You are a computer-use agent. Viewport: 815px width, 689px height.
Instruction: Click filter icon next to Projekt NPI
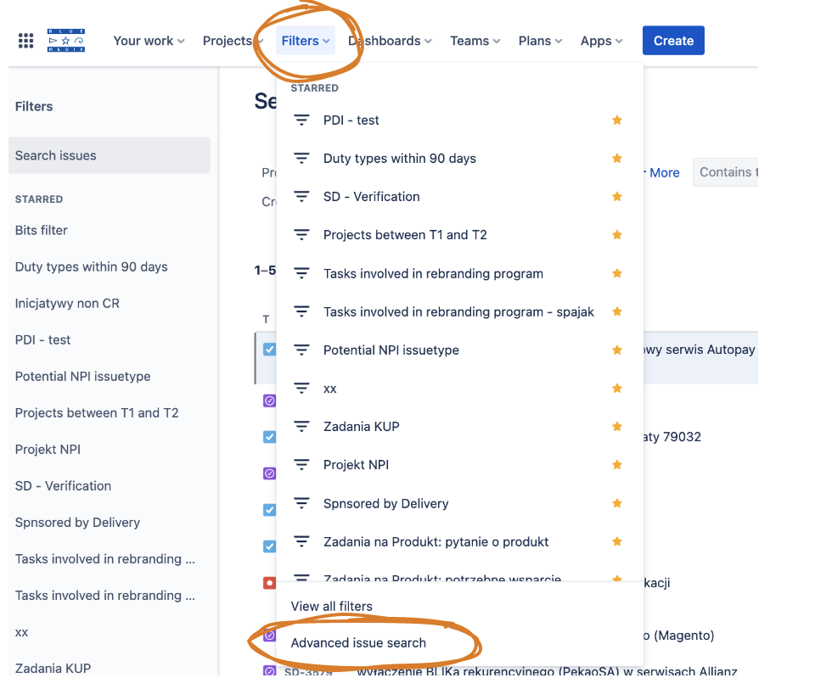coord(301,465)
